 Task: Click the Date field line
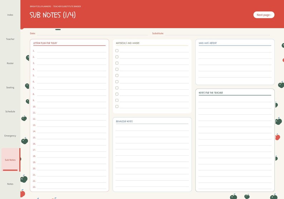pyautogui.click(x=92, y=33)
